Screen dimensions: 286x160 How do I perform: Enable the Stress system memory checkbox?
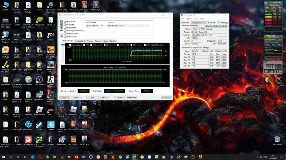coord(64,31)
